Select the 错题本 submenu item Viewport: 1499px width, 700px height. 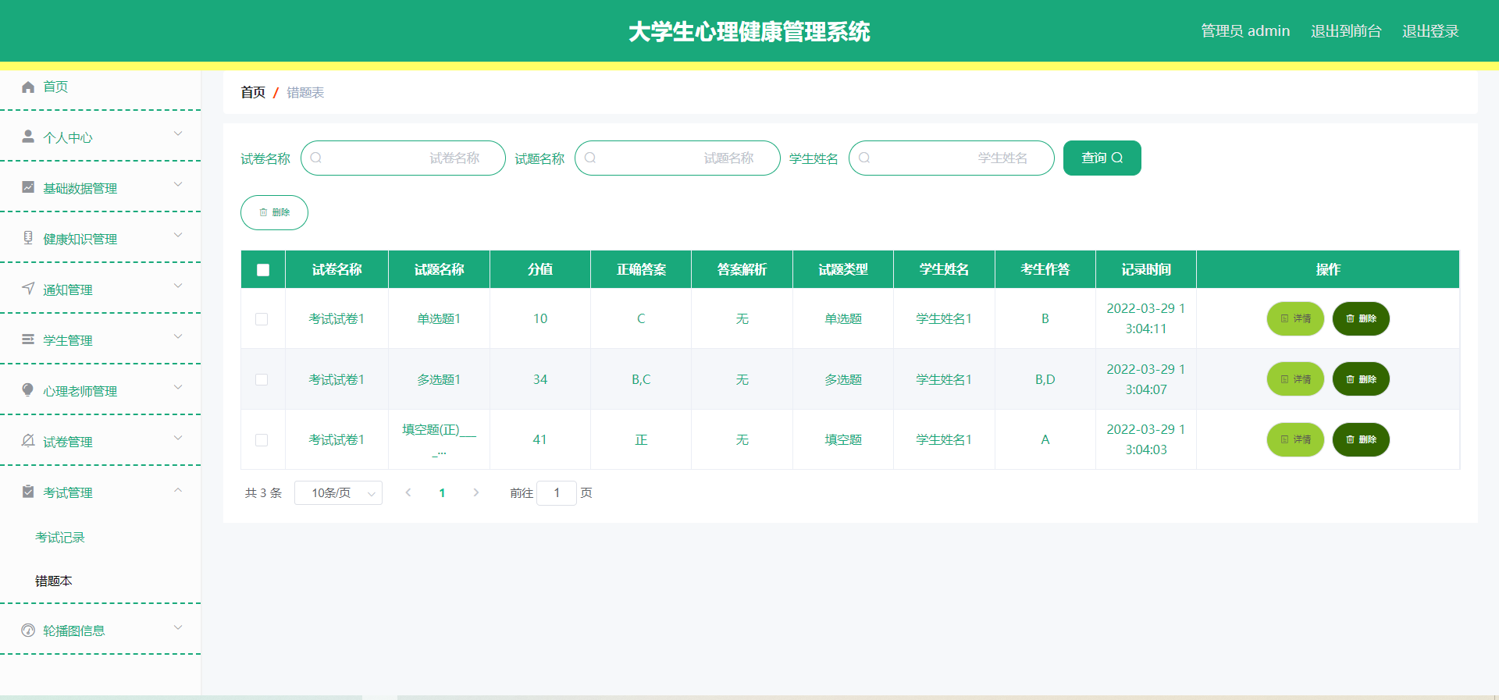point(53,581)
